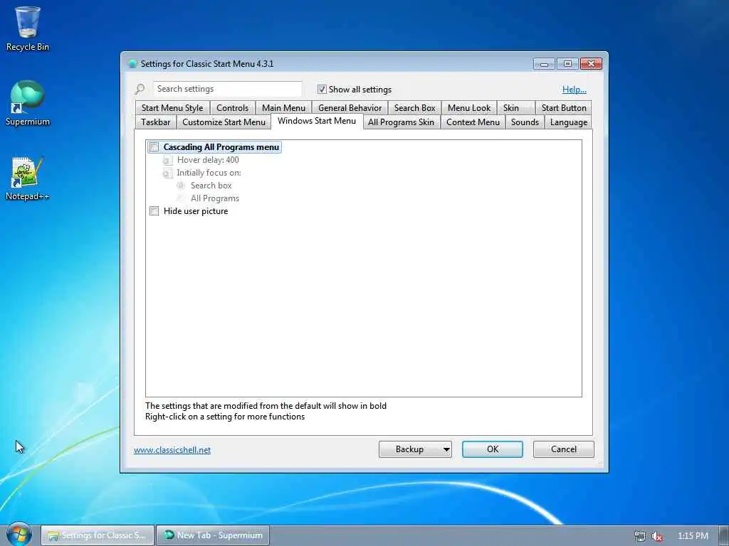This screenshot has width=729, height=546.
Task: Switch to the Taskbar tab
Action: tap(155, 122)
